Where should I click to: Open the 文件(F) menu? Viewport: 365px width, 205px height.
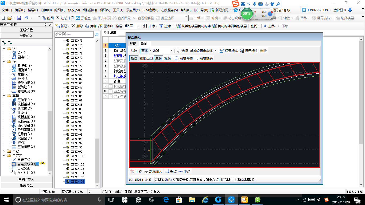(7, 10)
